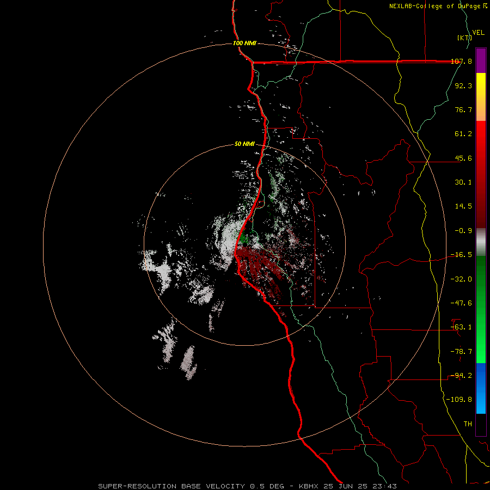Pick the black TH segment of color bar

pos(481,425)
